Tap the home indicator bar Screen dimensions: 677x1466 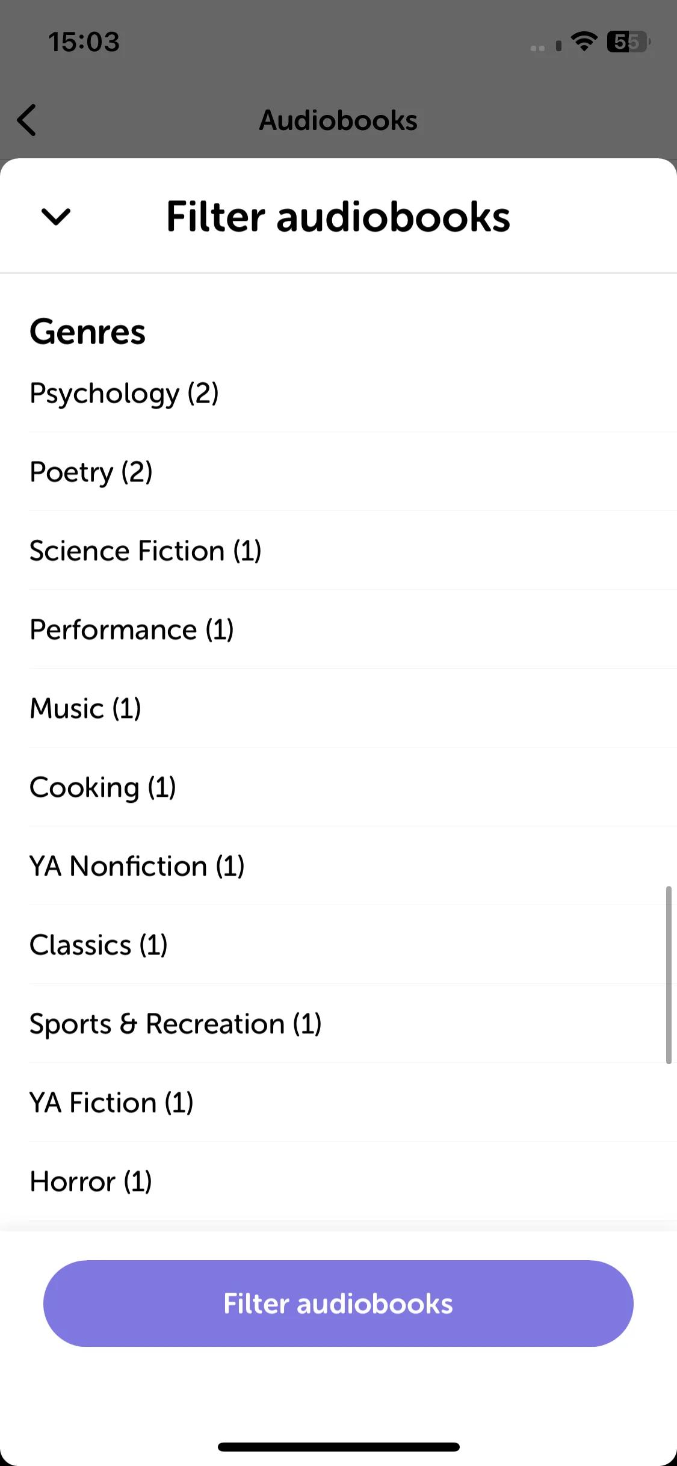338,1447
